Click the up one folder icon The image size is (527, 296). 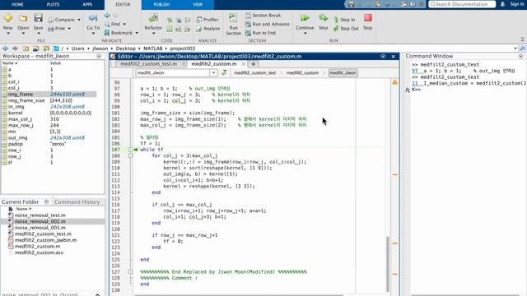[26, 49]
